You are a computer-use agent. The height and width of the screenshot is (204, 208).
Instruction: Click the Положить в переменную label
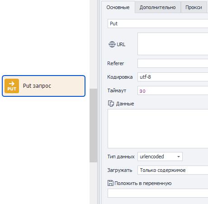[x=143, y=183]
